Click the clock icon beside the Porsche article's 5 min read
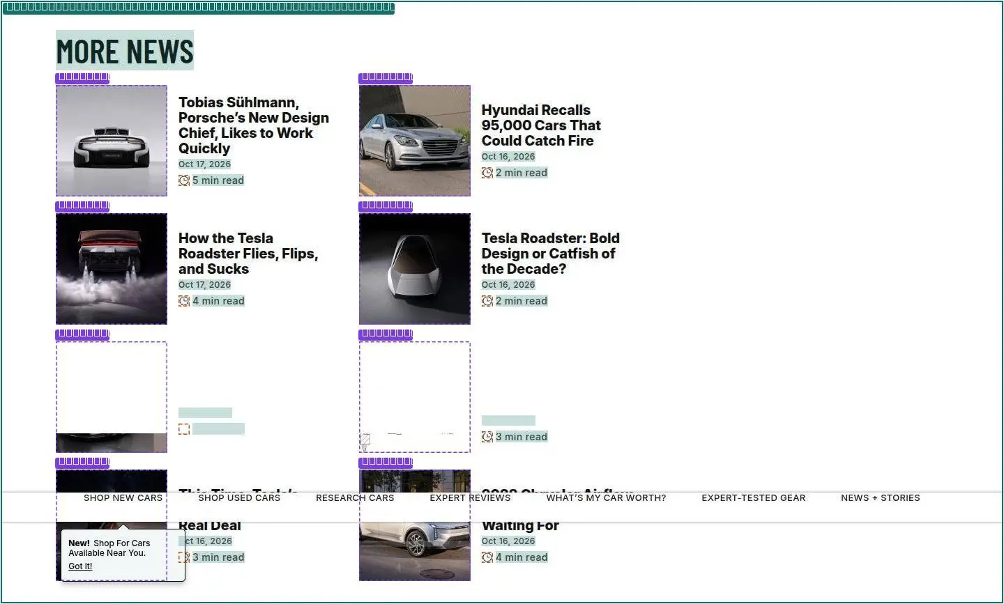This screenshot has height=604, width=1004. [x=184, y=180]
